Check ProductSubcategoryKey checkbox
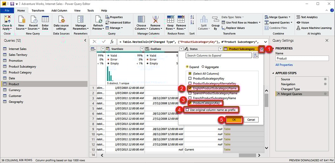The width and height of the screenshot is (335, 163). tap(190, 78)
